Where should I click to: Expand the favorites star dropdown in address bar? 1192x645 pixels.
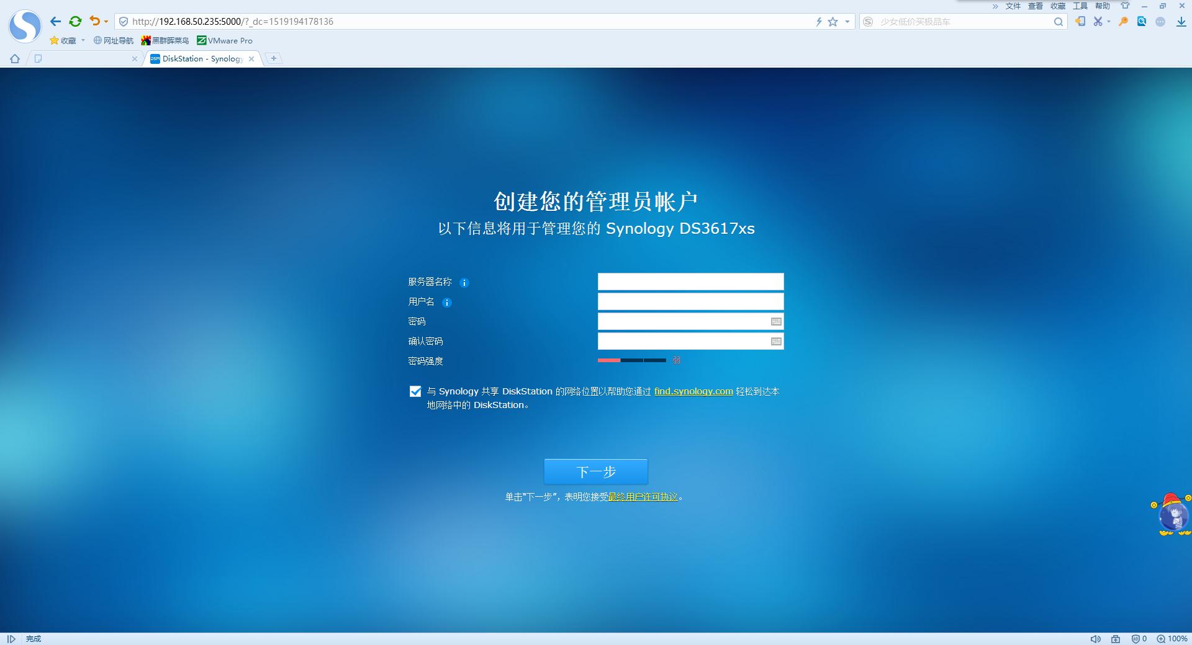tap(846, 21)
